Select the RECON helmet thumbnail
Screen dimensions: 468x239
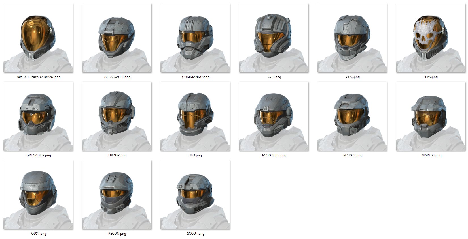click(x=117, y=195)
